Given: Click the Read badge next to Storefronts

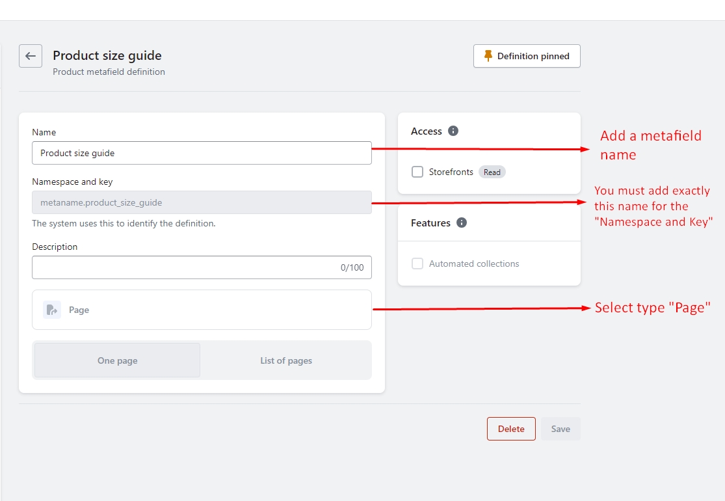Looking at the screenshot, I should point(492,172).
